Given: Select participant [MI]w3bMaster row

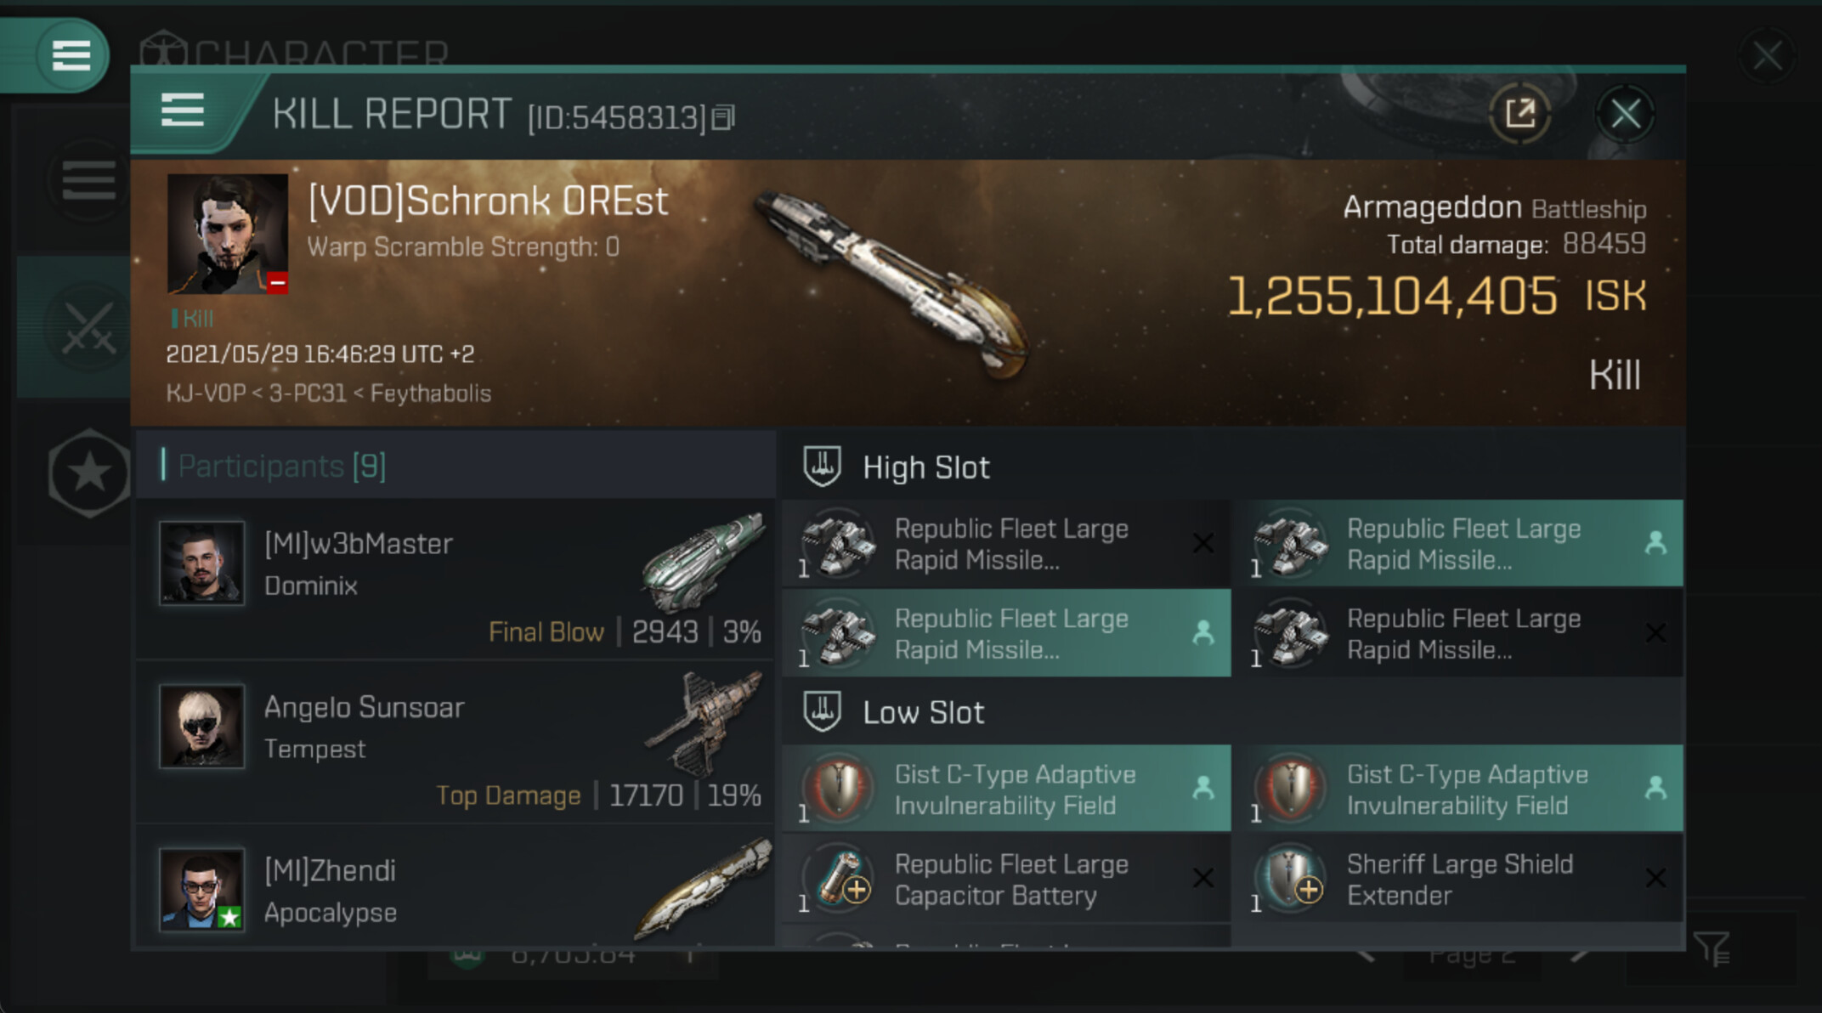Looking at the screenshot, I should [x=455, y=580].
